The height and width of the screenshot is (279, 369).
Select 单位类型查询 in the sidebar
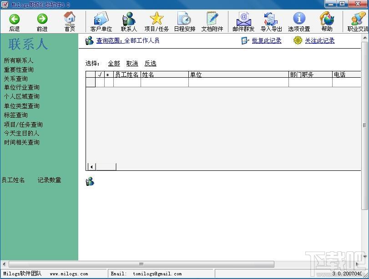pyautogui.click(x=22, y=106)
